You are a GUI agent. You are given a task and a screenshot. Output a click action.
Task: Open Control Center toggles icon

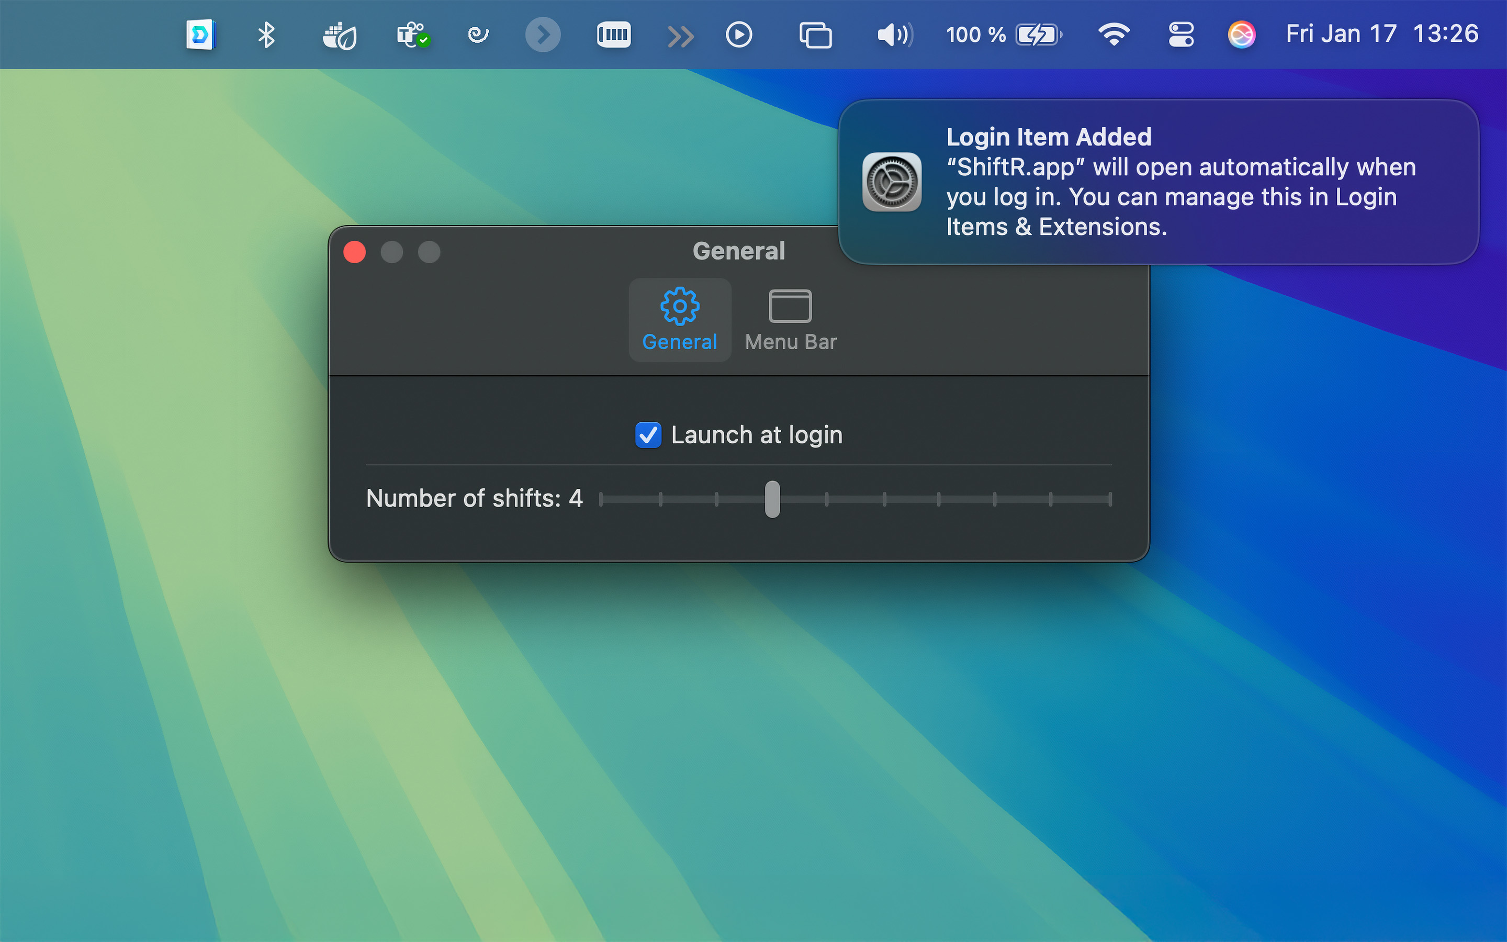pos(1180,35)
